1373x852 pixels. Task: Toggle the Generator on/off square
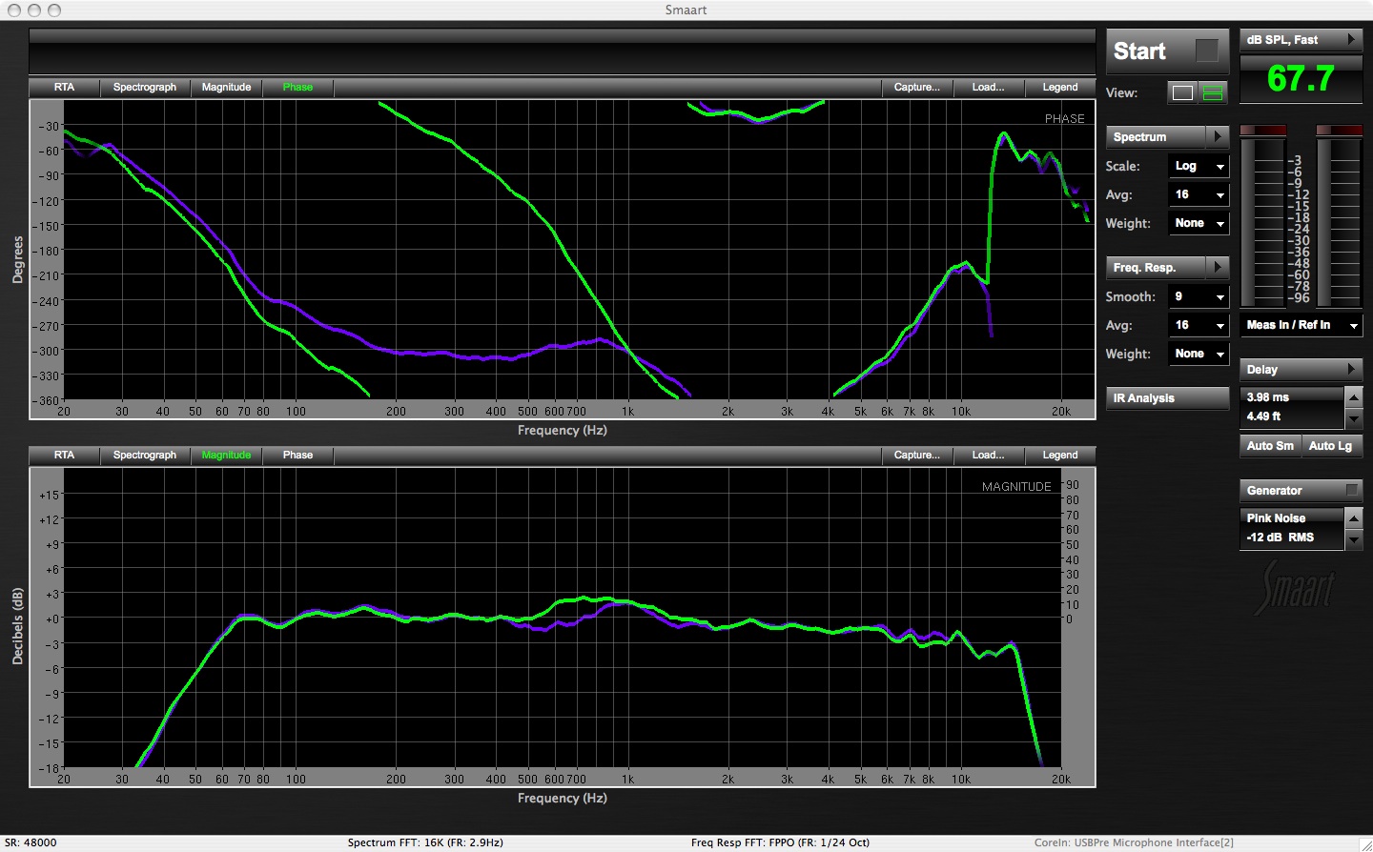click(1351, 490)
